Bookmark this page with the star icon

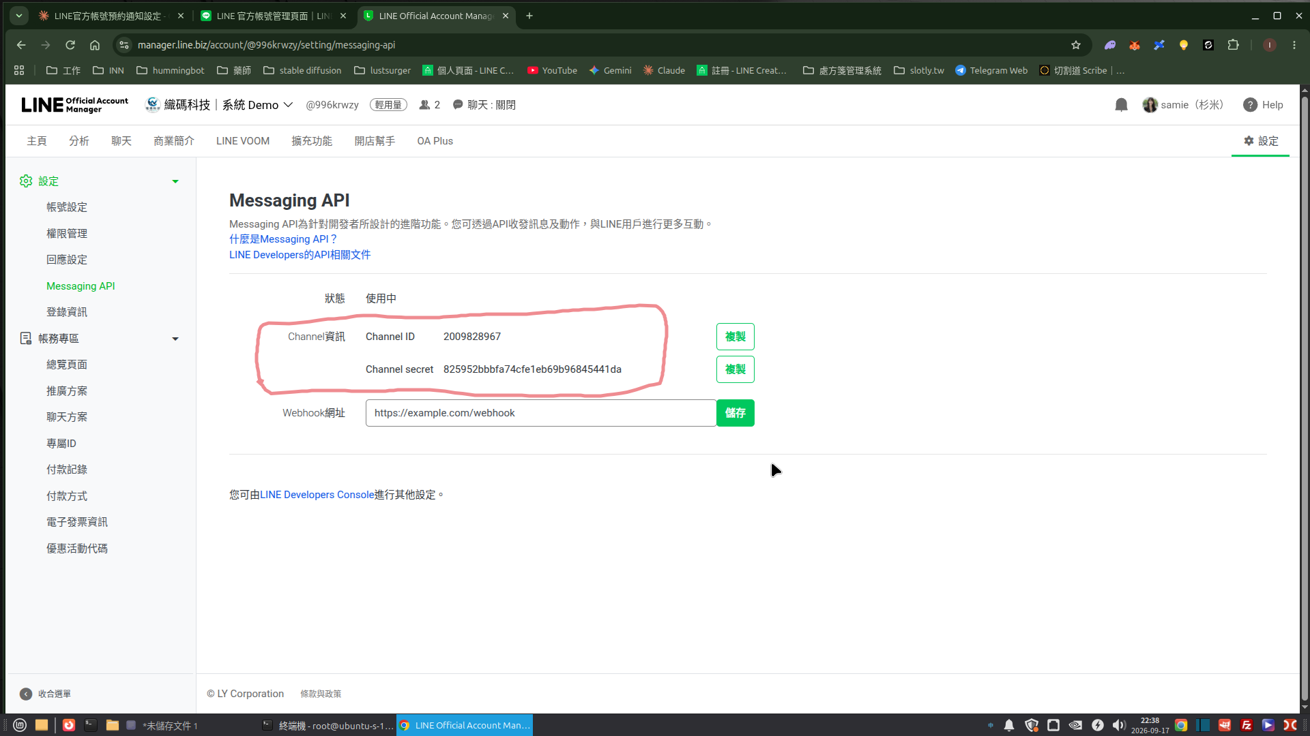tap(1076, 45)
